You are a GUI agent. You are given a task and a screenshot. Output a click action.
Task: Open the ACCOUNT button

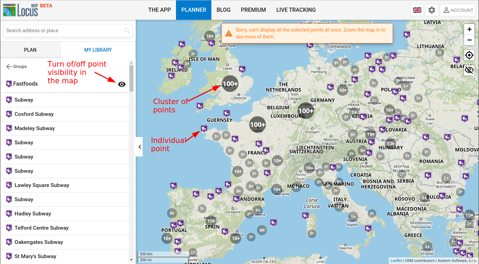coord(458,10)
